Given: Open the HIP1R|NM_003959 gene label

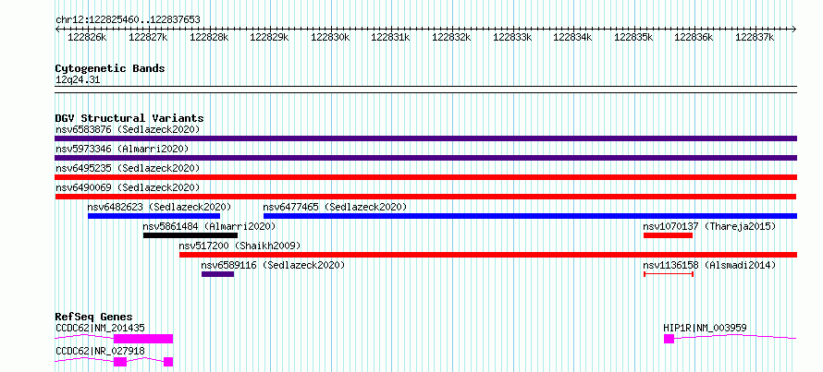Looking at the screenshot, I should tap(705, 328).
